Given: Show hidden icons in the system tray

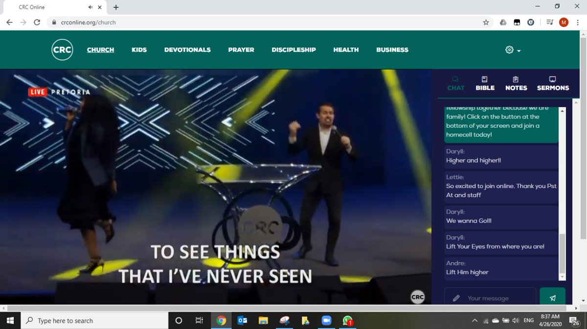Looking at the screenshot, I should (x=474, y=321).
